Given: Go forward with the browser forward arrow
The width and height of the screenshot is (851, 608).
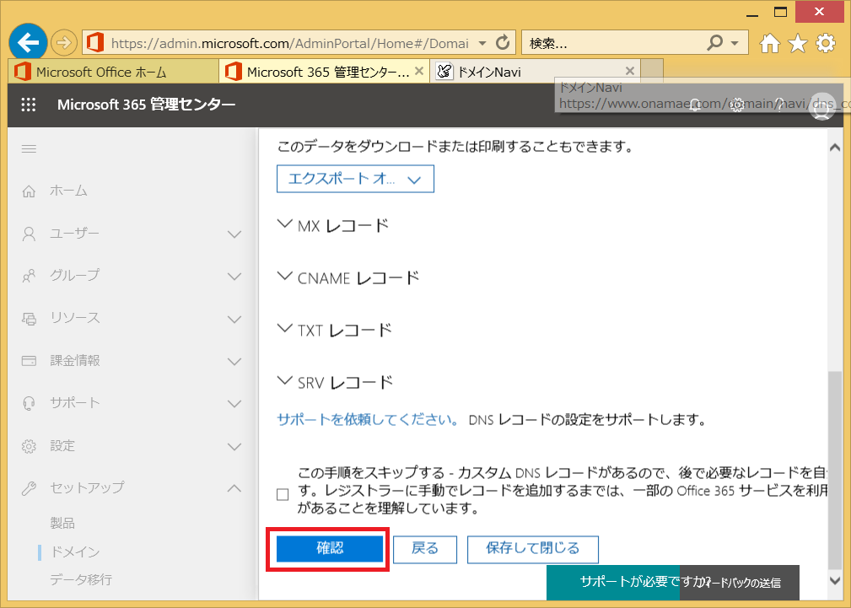Looking at the screenshot, I should pos(64,42).
